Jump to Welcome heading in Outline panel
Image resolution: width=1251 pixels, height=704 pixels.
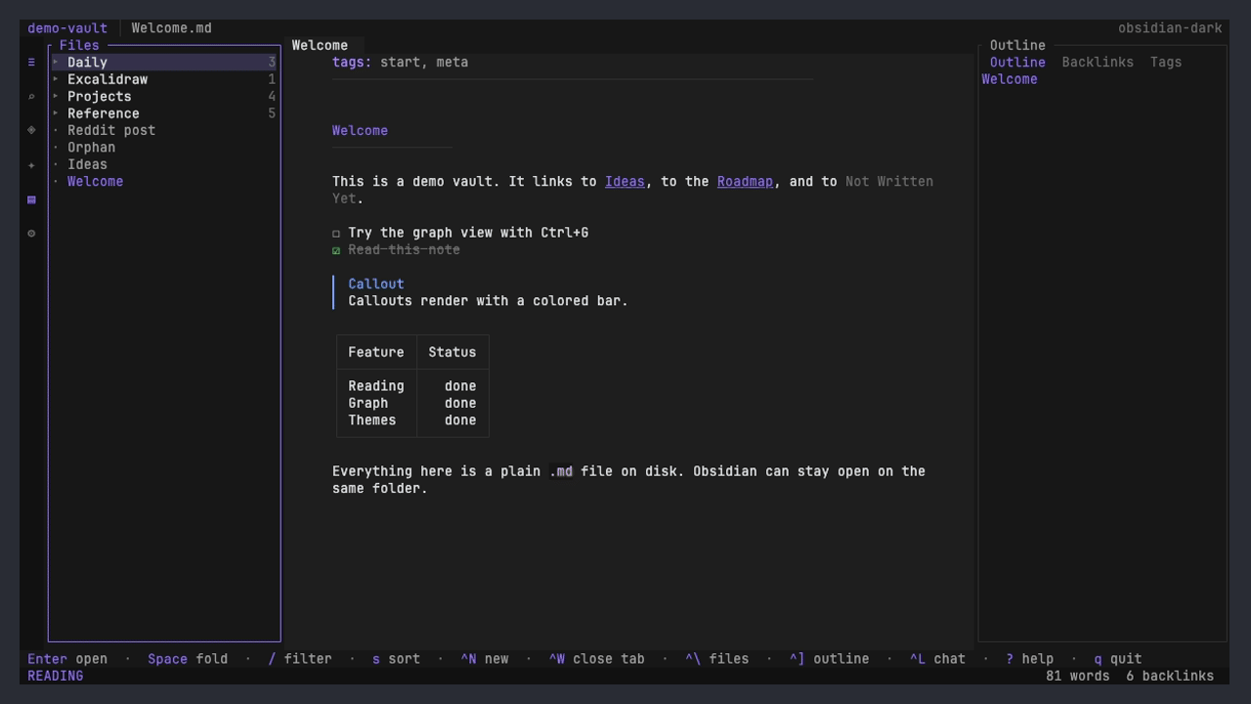1009,79
